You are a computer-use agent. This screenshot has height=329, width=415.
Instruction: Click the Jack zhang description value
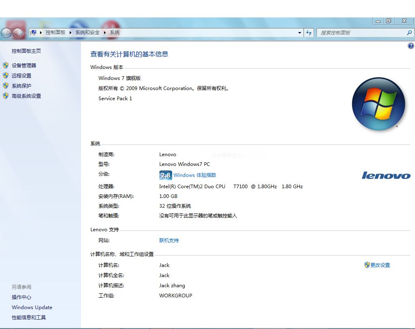click(172, 286)
